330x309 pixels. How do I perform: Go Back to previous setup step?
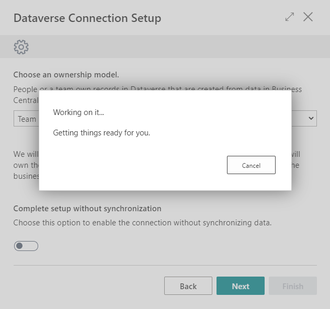tap(188, 285)
